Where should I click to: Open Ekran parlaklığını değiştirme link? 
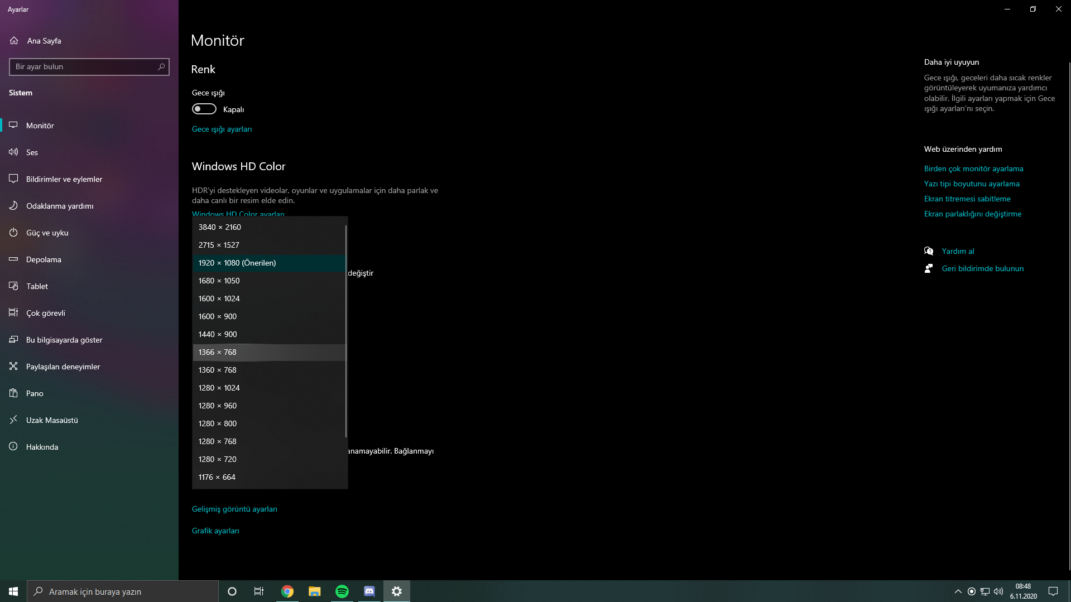972,214
